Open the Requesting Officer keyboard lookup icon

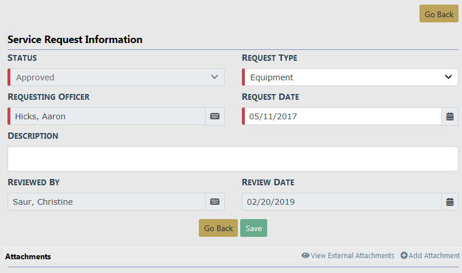215,116
